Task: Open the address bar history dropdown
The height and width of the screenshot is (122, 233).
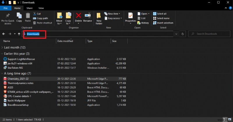Action: click(176, 34)
